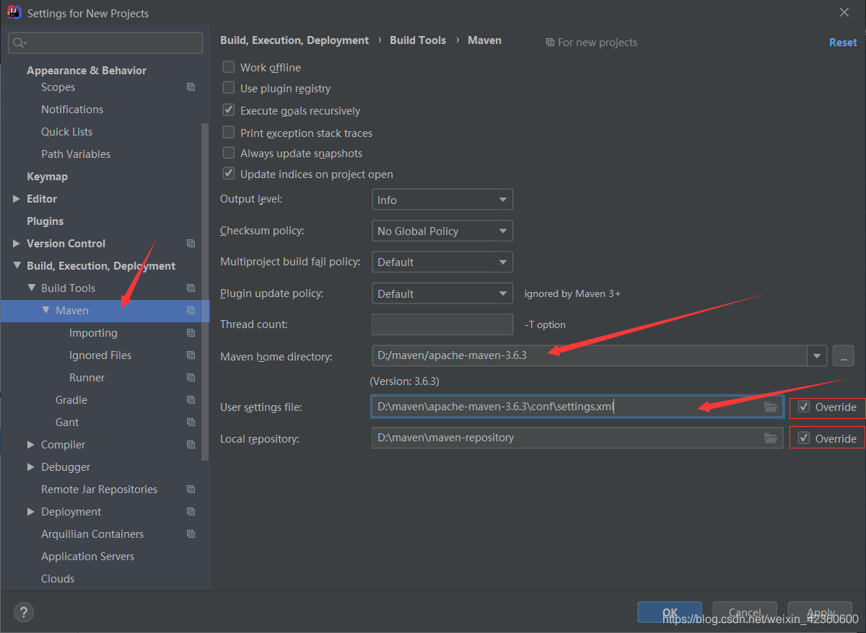Click the Thread count input field
The image size is (866, 633).
tap(442, 324)
